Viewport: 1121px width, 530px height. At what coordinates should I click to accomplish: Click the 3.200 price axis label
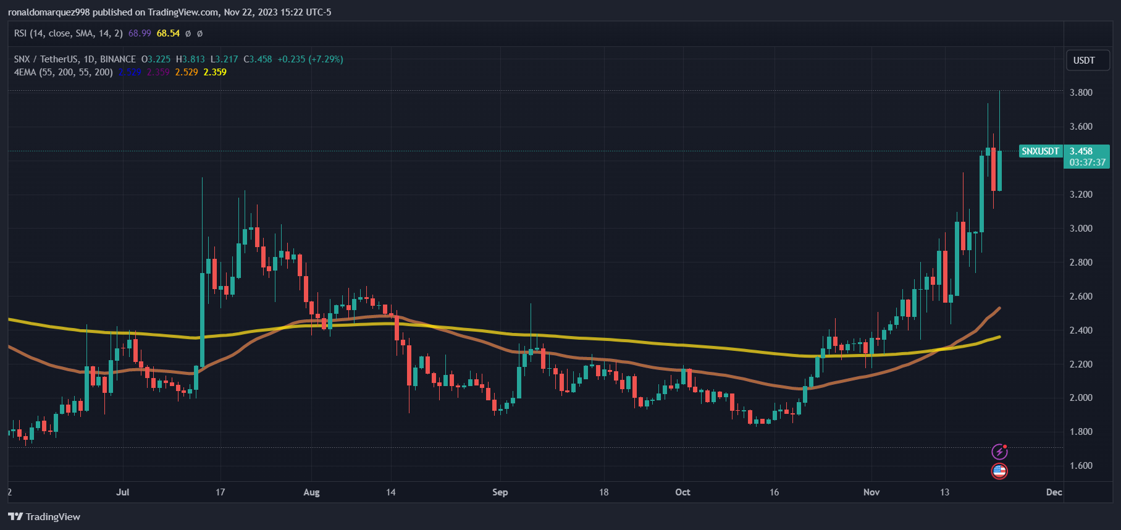[1081, 195]
